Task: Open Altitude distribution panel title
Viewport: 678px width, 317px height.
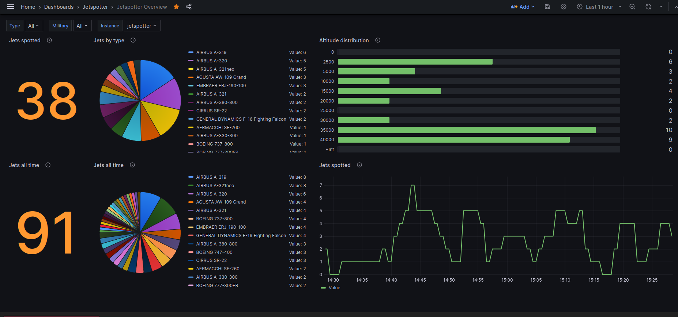Action: point(344,40)
